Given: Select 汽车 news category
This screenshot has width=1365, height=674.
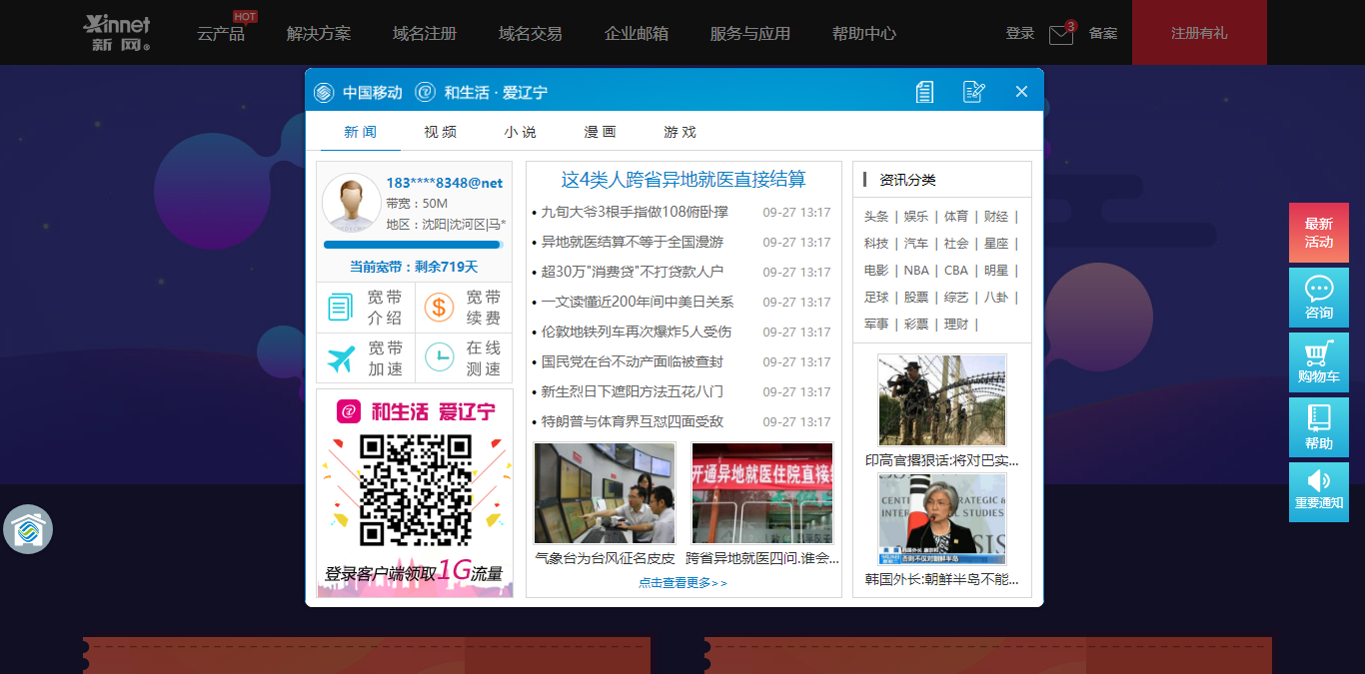Looking at the screenshot, I should pyautogui.click(x=916, y=244).
